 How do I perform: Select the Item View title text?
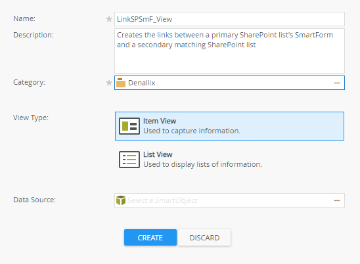[x=160, y=121]
